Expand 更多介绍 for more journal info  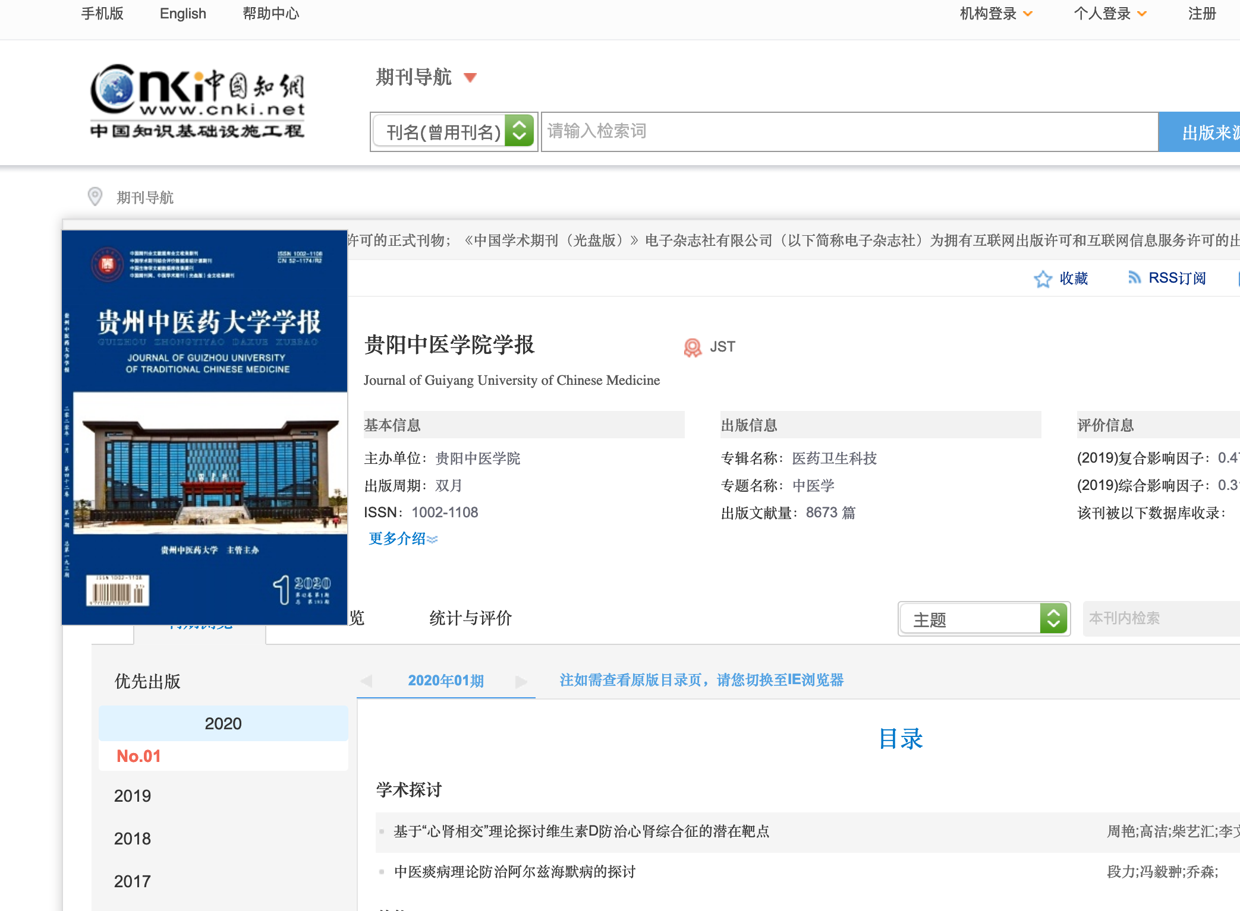(403, 539)
